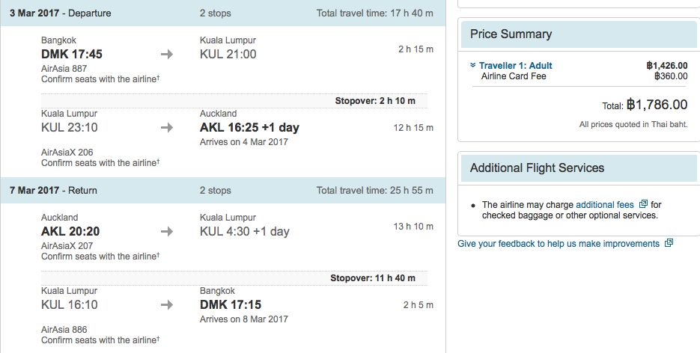
Task: Select the 7 Mar 2017 Return header bar
Action: tap(223, 190)
